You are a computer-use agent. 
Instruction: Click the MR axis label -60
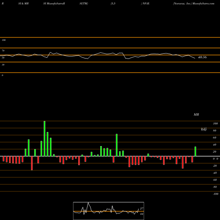coord(215,180)
